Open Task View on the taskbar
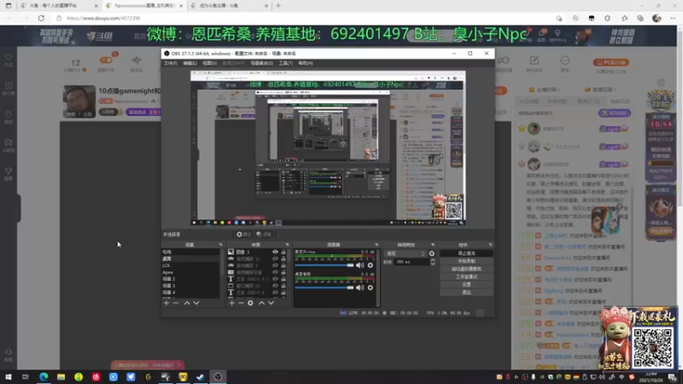683x384 pixels. [26, 377]
